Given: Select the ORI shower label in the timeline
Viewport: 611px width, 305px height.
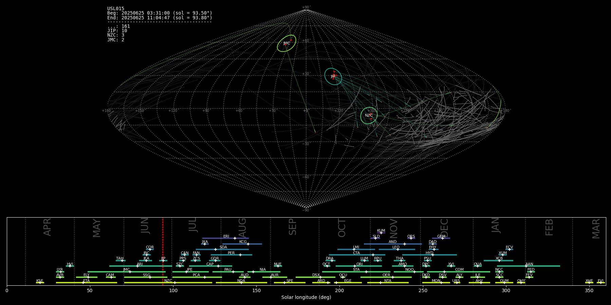Looking at the screenshot, I should pos(359,264).
